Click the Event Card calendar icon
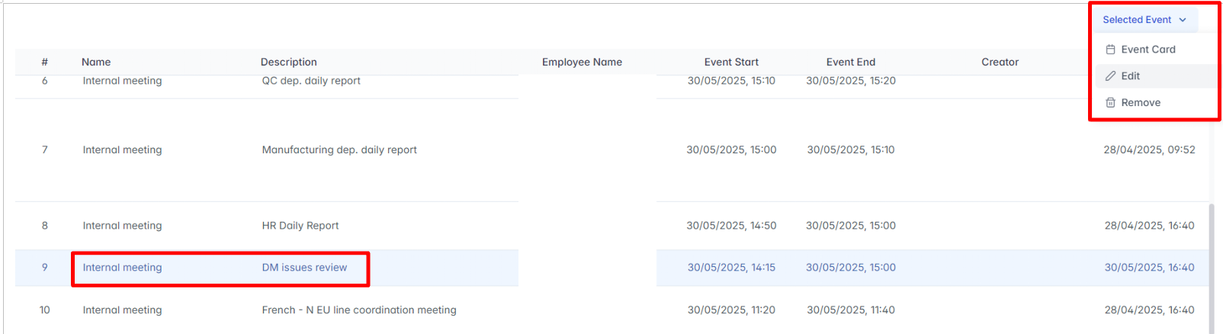Viewport: 1223px width, 334px height. coord(1111,50)
